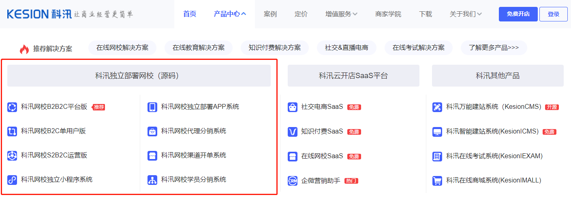Open 商家学院 in the navigation
Image resolution: width=571 pixels, height=212 pixels.
(x=388, y=14)
